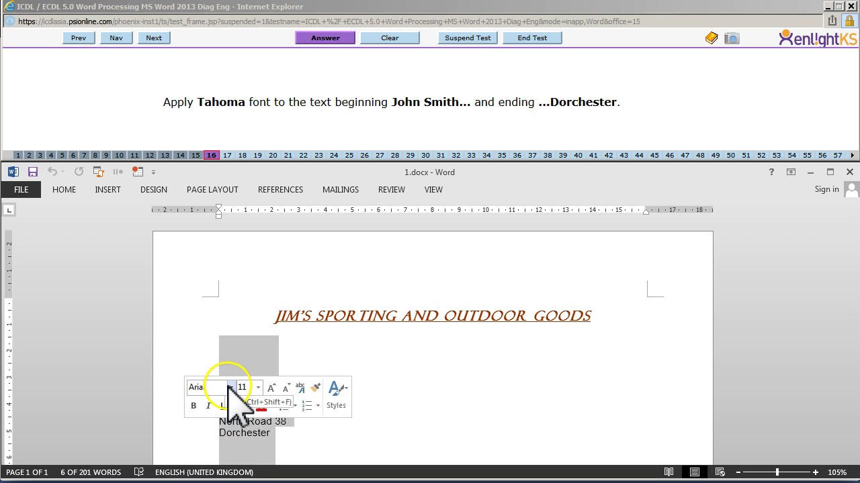
Task: Open the REVIEW ribbon tab
Action: click(x=391, y=189)
